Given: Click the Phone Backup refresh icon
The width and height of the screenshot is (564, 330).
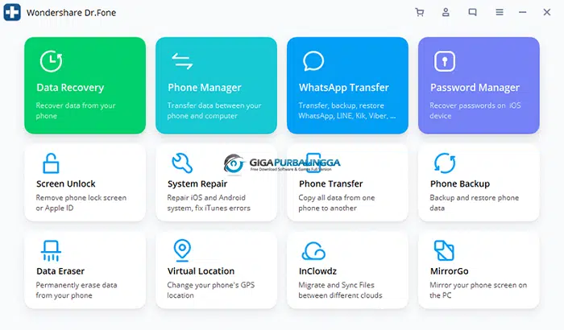Looking at the screenshot, I should pos(445,163).
